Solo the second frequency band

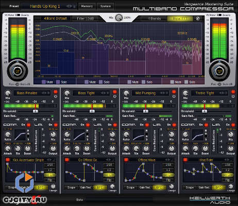[x=100, y=82]
